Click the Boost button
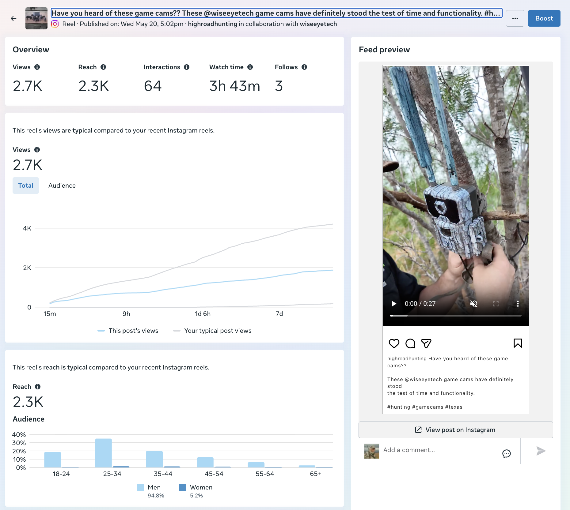Image resolution: width=570 pixels, height=510 pixels. coord(544,18)
